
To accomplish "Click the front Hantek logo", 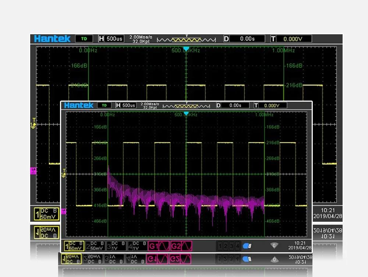I will click(79, 105).
